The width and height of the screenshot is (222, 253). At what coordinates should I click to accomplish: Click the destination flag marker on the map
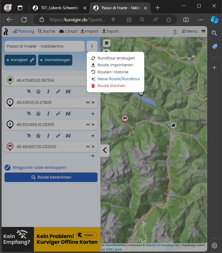point(125,118)
